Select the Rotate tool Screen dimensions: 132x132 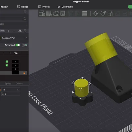(x=103, y=14)
